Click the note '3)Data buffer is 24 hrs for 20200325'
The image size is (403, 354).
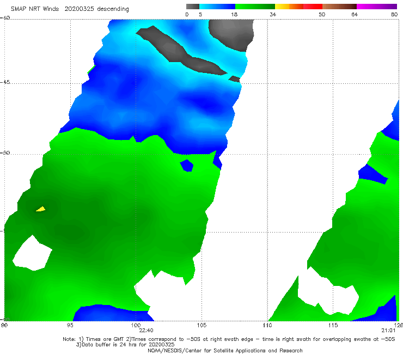pyautogui.click(x=125, y=345)
